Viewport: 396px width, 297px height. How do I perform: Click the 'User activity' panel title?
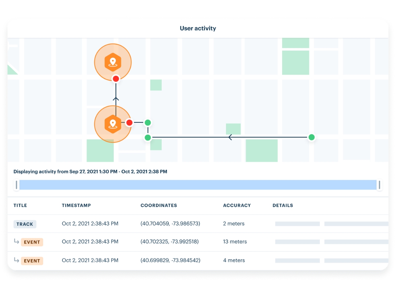198,28
